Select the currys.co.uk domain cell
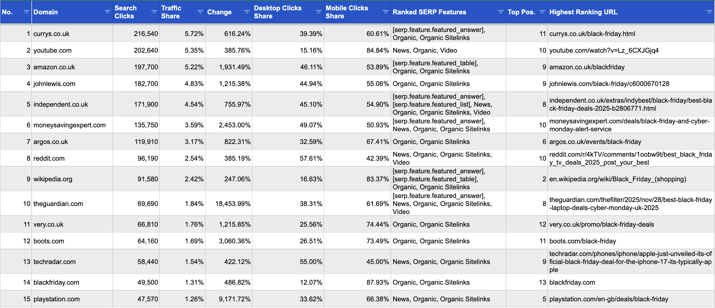Screen dimensions: 715x308 [52, 34]
